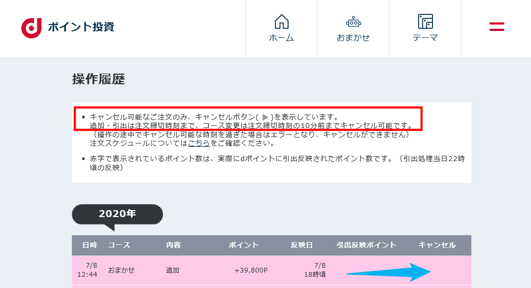Click the ポイント投資 site title
This screenshot has height=288, width=531.
pos(81,27)
